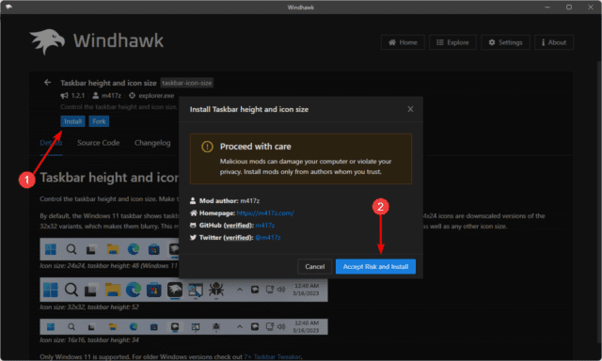602x361 pixels.
Task: Open the verified GitHub m417z link
Action: tap(265, 226)
